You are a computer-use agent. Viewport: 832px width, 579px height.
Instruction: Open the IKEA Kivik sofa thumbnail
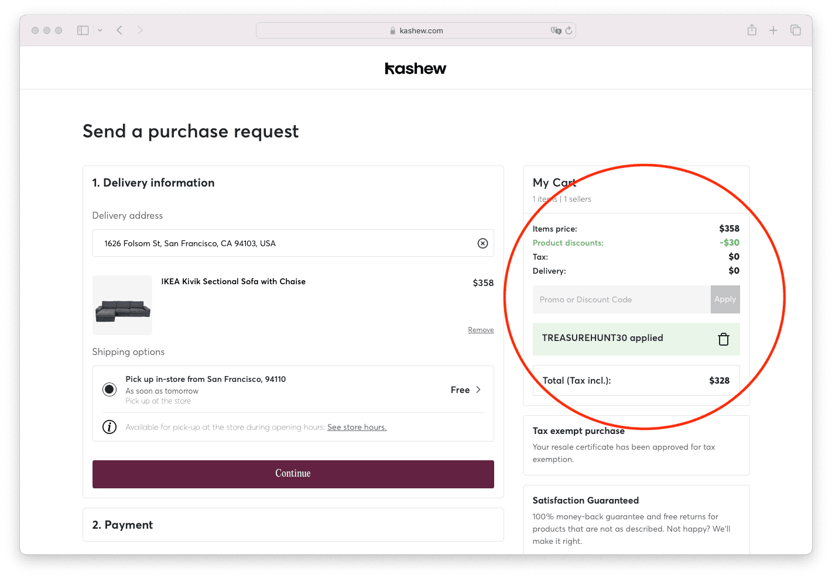(122, 305)
